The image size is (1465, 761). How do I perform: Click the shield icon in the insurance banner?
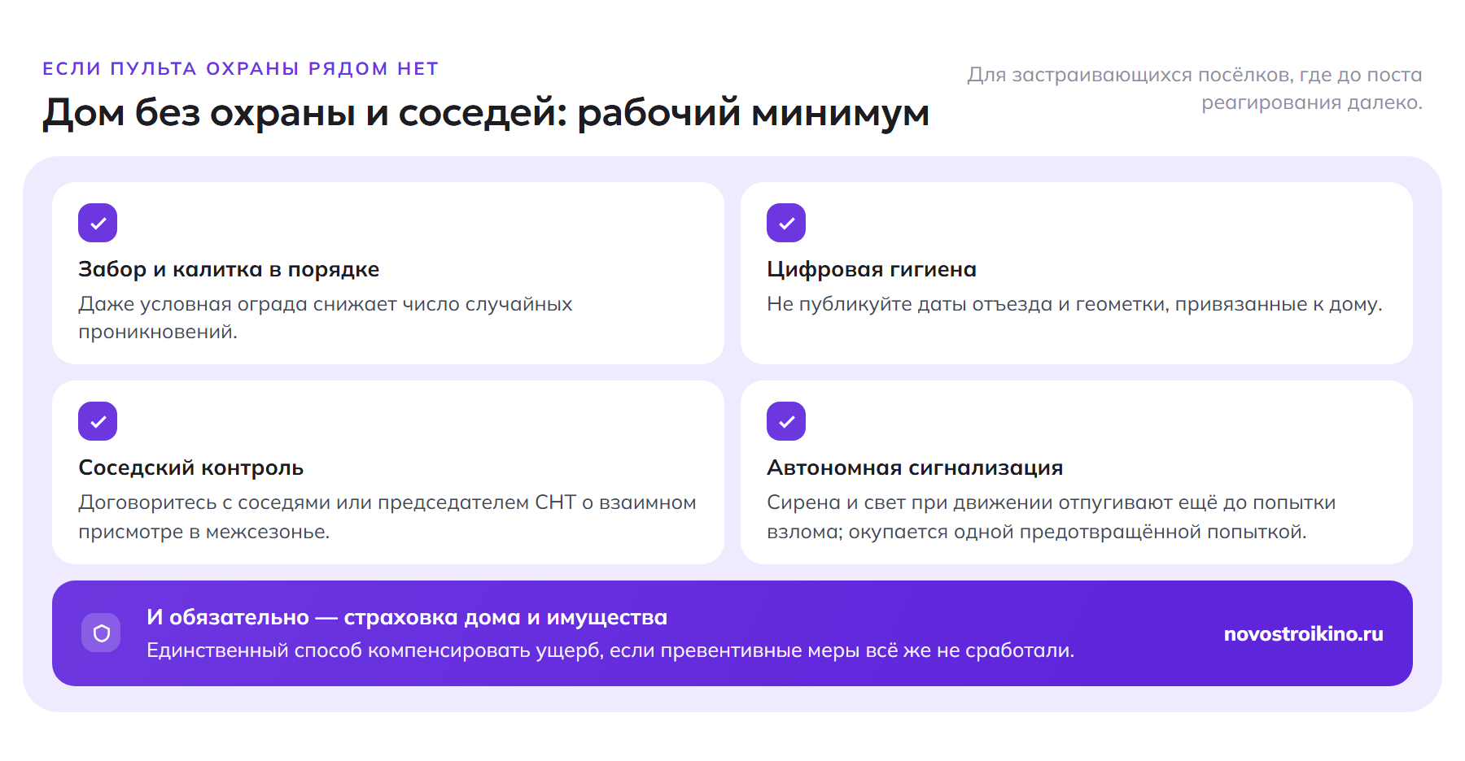[x=101, y=633]
